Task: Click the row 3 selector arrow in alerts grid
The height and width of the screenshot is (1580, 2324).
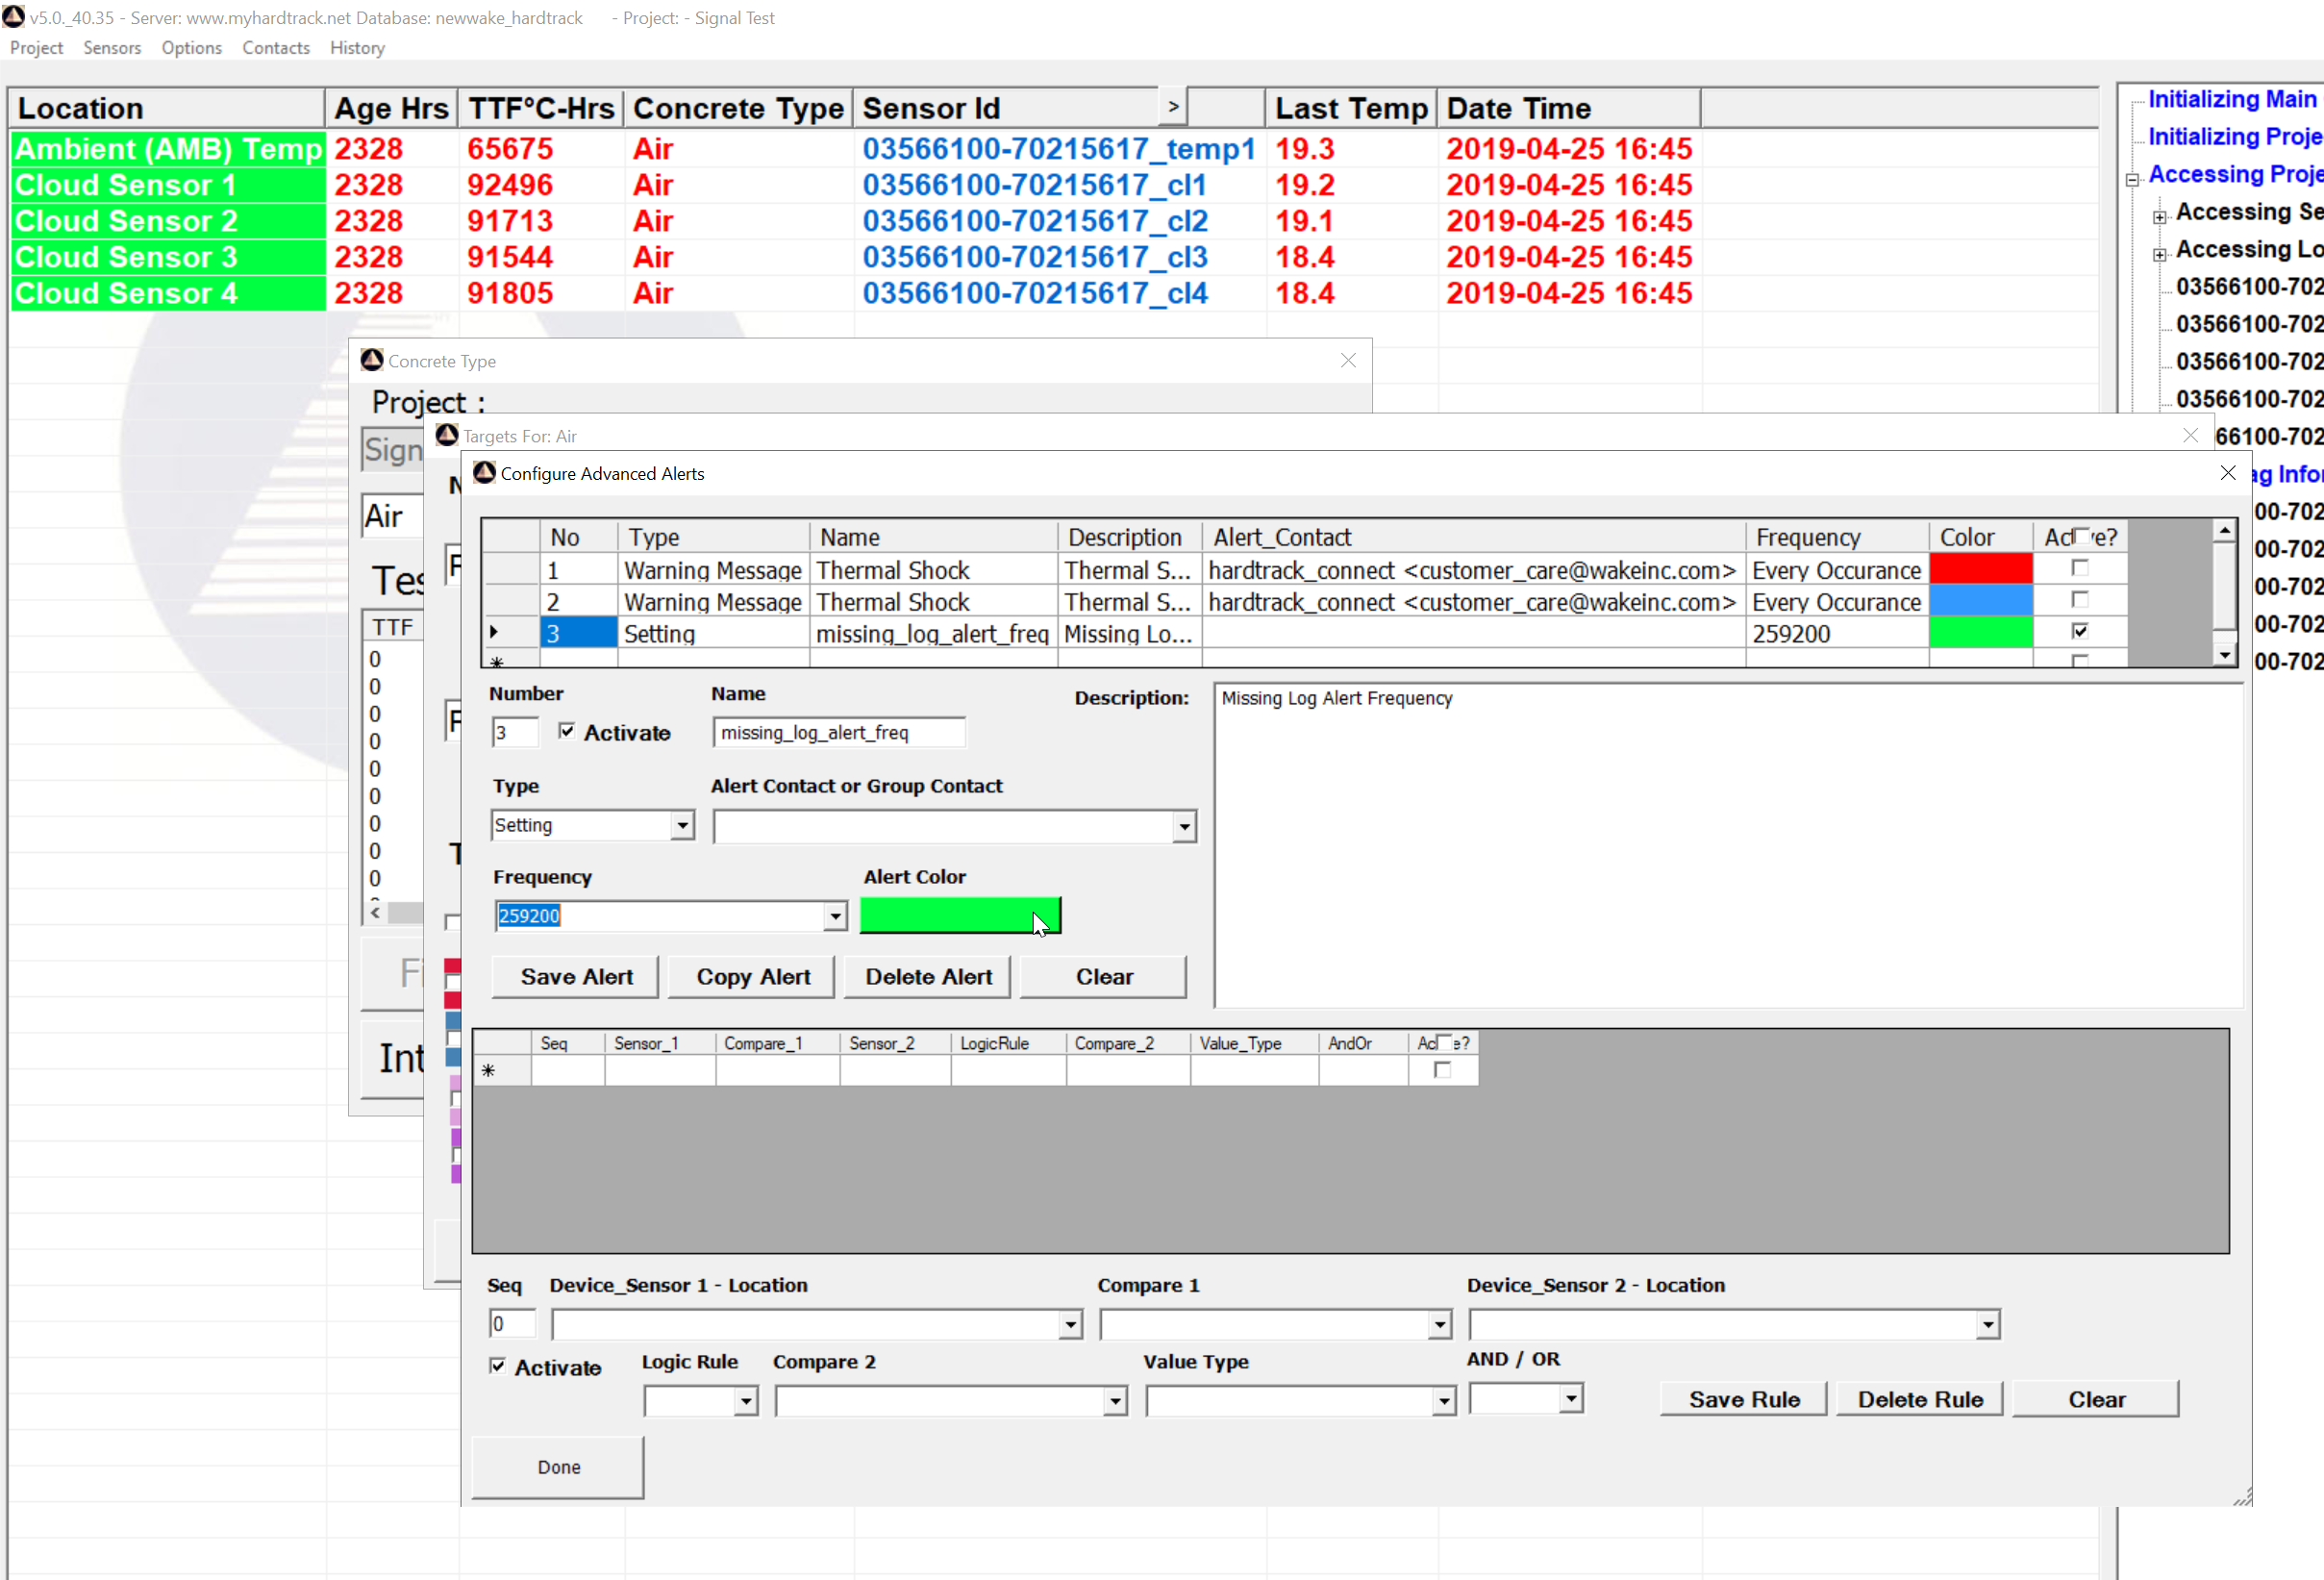Action: point(494,633)
